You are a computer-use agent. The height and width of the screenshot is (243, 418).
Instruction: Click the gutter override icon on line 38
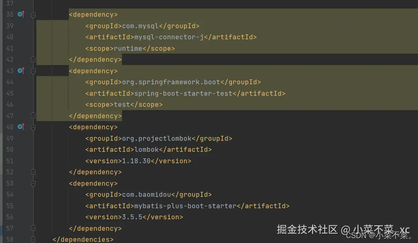coord(21,15)
